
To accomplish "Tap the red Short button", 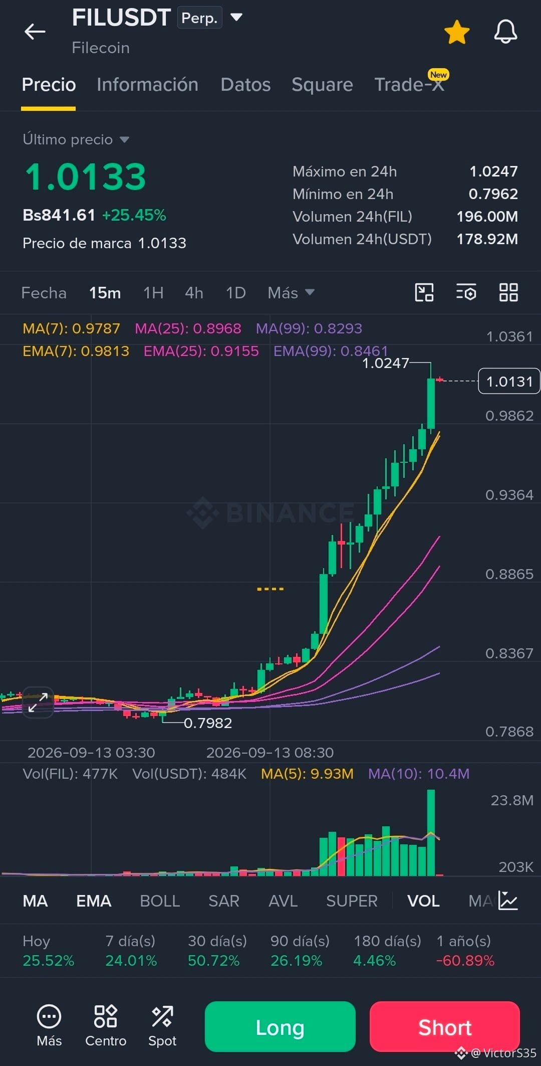I will point(445,1026).
